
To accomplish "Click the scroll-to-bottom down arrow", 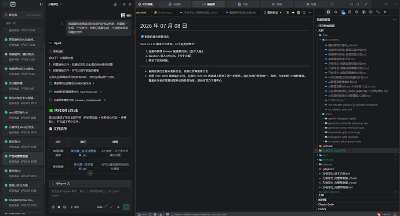I will pyautogui.click(x=90, y=173).
